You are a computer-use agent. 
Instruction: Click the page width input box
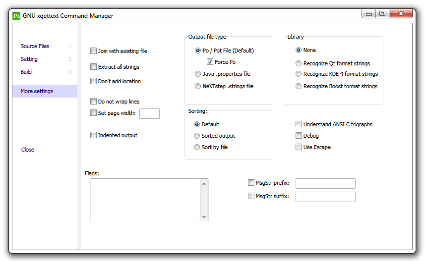coord(149,113)
